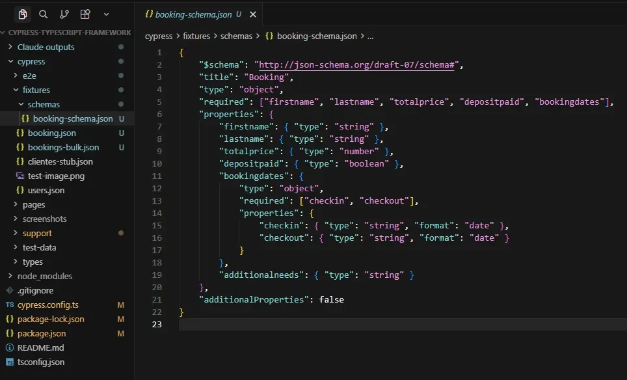This screenshot has width=627, height=380.
Task: Click line number 11 in gutter
Action: [157, 176]
